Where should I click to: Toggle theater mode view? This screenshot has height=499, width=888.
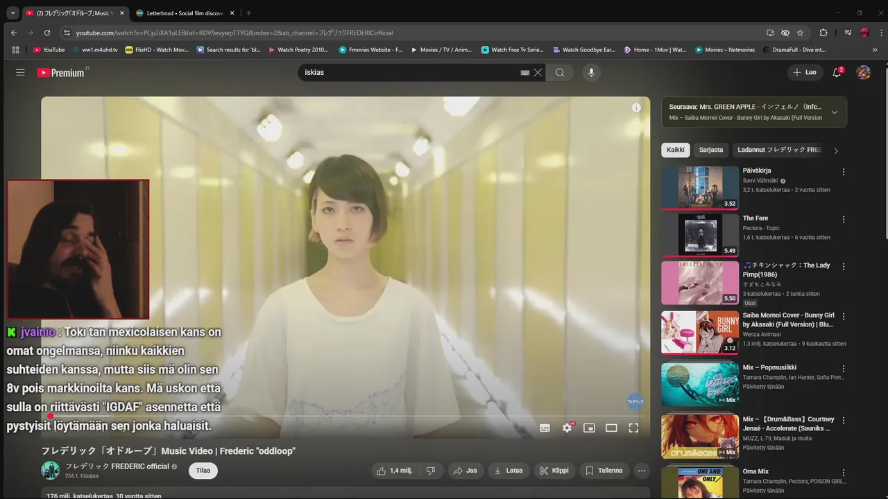(x=611, y=428)
